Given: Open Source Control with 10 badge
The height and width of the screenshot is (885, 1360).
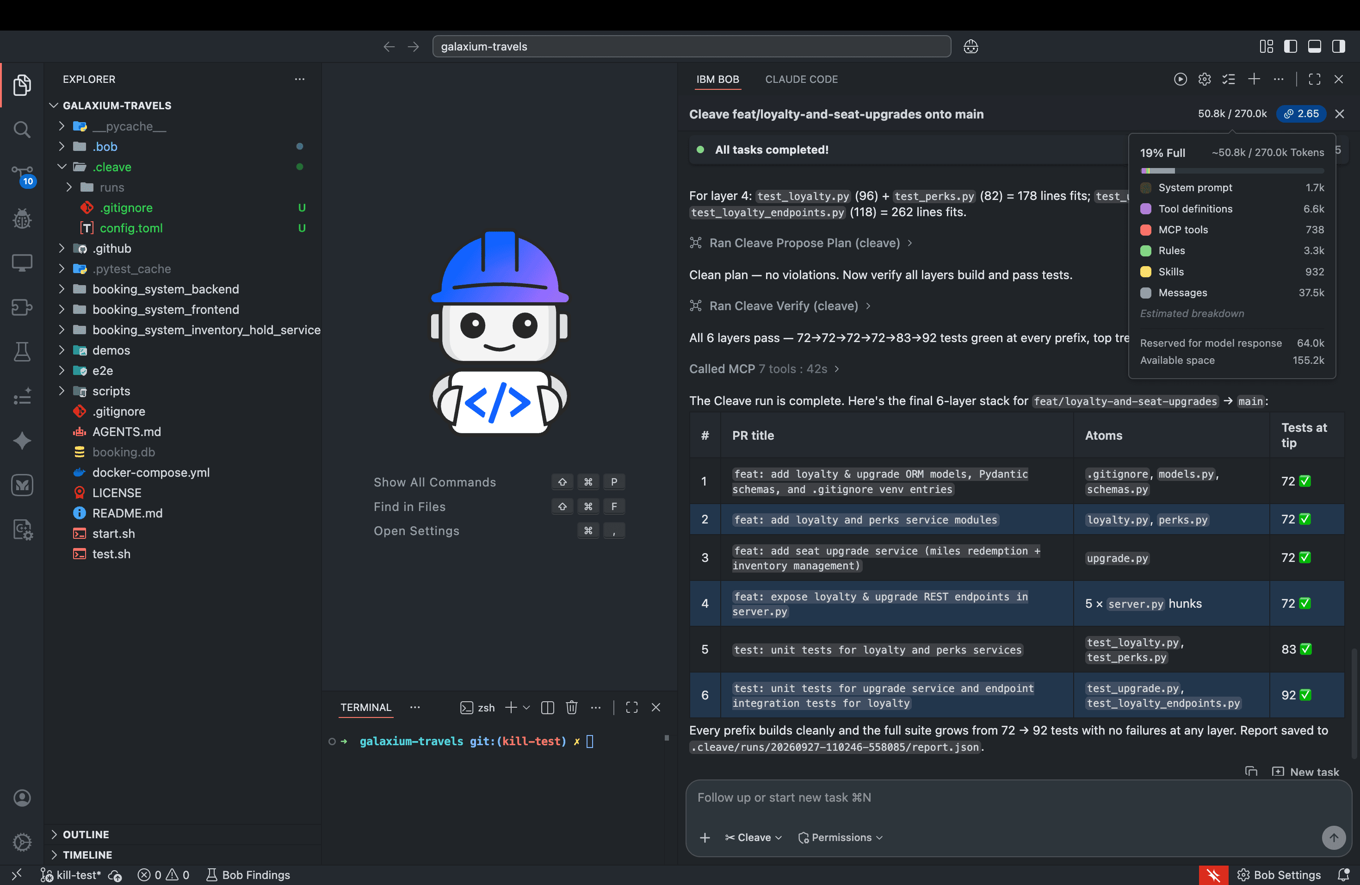Looking at the screenshot, I should pyautogui.click(x=22, y=175).
